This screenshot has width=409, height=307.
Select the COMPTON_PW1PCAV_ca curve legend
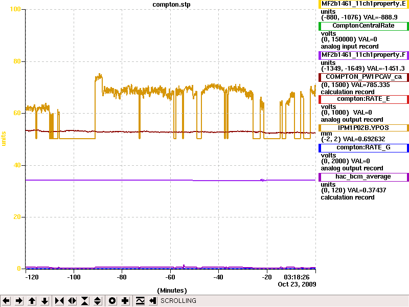pyautogui.click(x=363, y=77)
